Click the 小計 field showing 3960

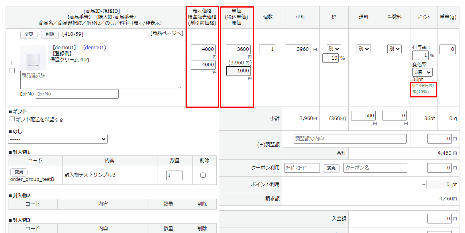[x=298, y=49]
